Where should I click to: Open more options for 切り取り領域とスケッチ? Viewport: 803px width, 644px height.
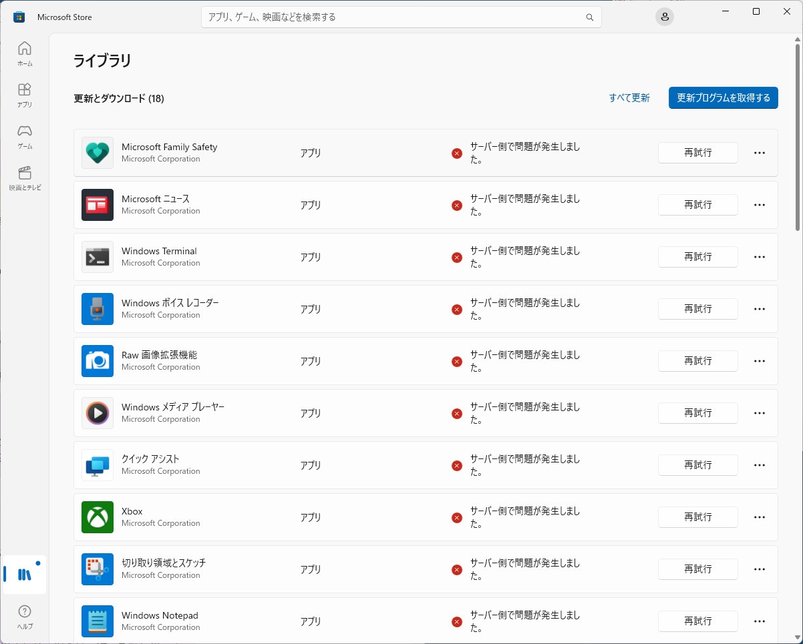[x=759, y=569]
